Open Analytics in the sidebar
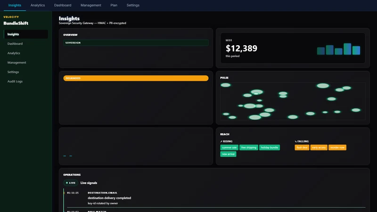This screenshot has height=212, width=377. 26,53
